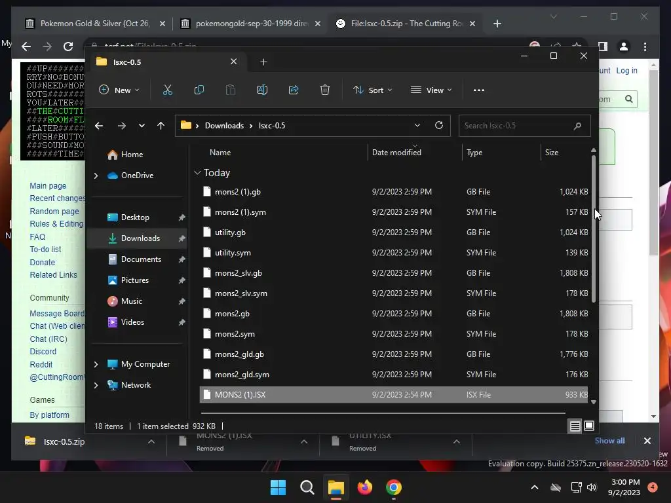Open Main page wiki link
This screenshot has height=503, width=671.
[x=48, y=185]
